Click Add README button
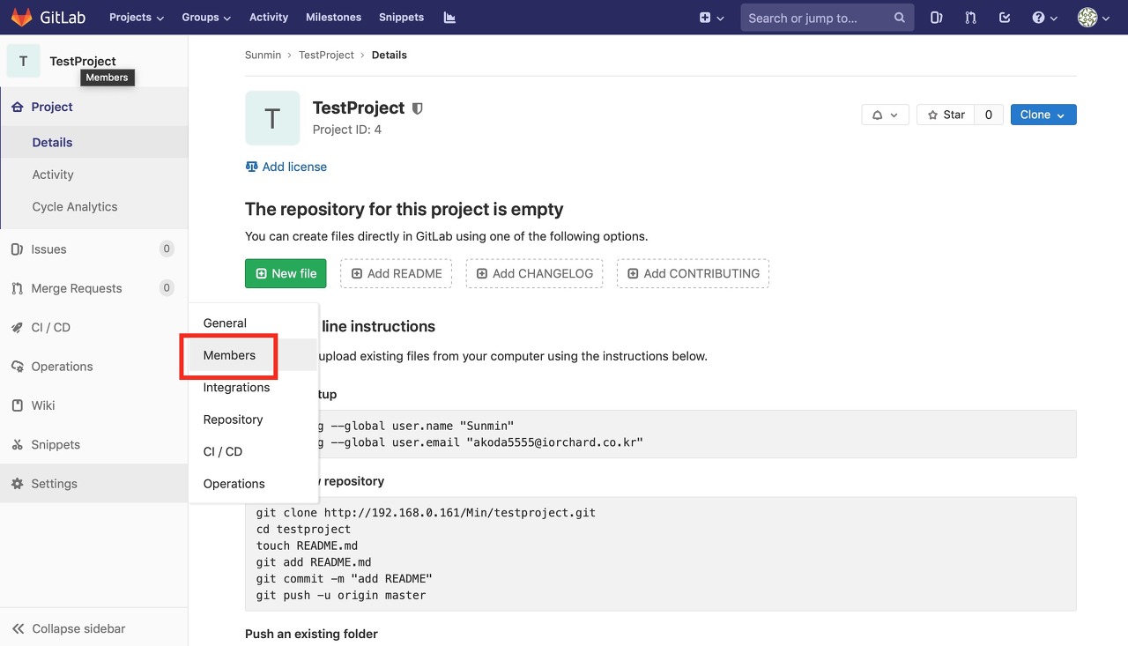The height and width of the screenshot is (646, 1128). (x=397, y=273)
